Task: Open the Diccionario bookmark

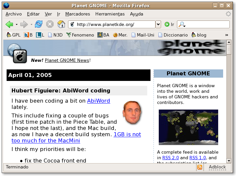Action: click(173, 35)
